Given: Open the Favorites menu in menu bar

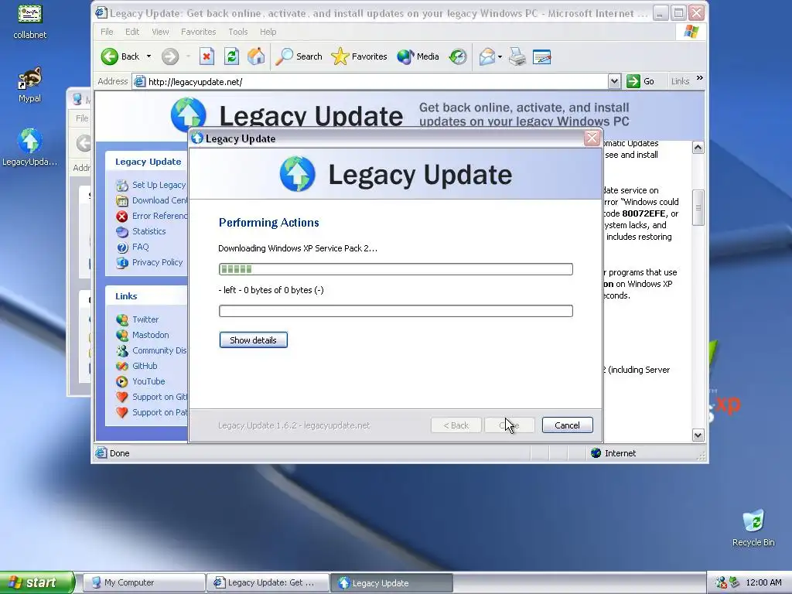Looking at the screenshot, I should [199, 32].
